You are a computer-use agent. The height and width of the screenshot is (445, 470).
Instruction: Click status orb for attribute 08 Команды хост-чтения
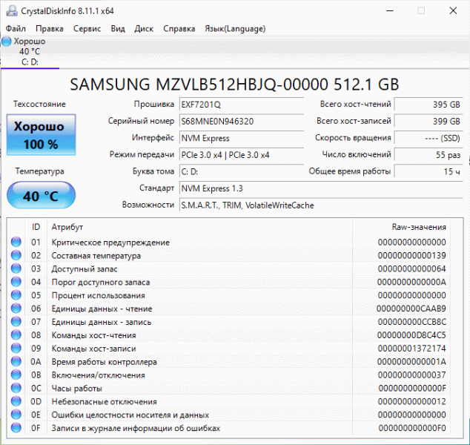click(x=16, y=335)
